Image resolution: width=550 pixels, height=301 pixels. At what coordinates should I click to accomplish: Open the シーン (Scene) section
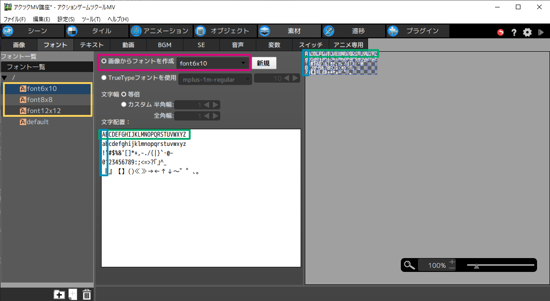click(x=31, y=31)
